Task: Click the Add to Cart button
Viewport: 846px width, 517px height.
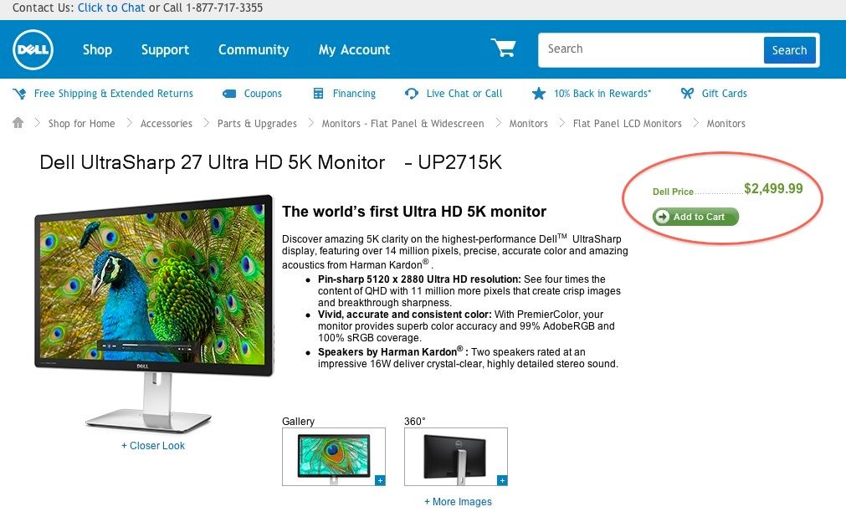Action: point(695,217)
